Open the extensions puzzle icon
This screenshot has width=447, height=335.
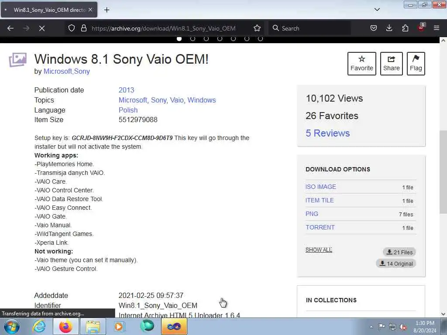coord(405,28)
